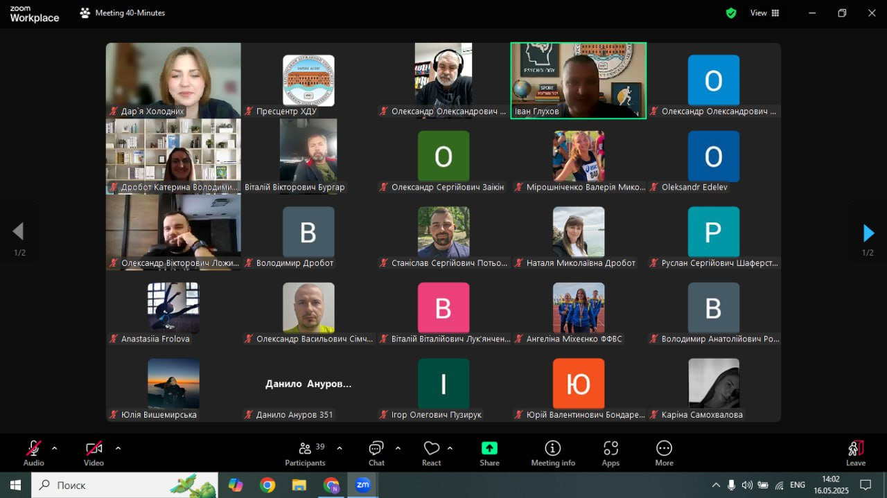
Task: Expand the Audio options arrow
Action: (x=55, y=448)
